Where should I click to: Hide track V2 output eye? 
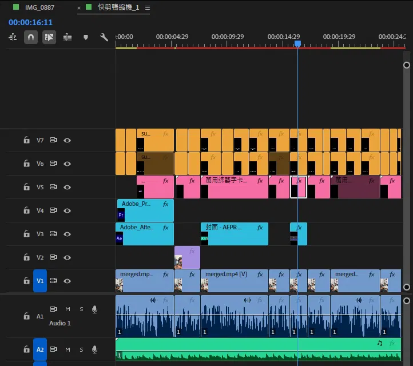click(67, 257)
